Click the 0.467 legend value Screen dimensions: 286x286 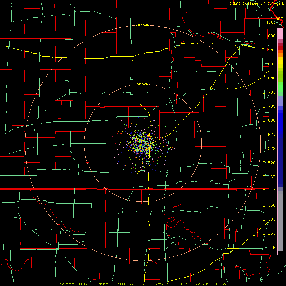(x=269, y=177)
